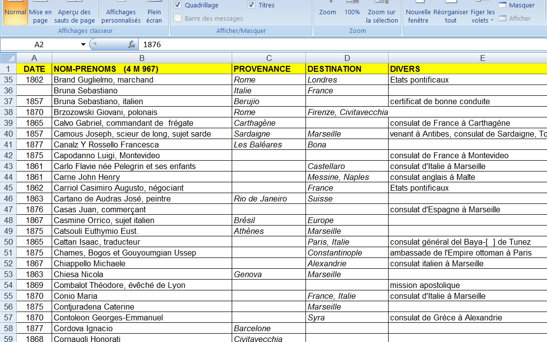
Task: Click the PROVENANCE header cell
Action: click(269, 69)
